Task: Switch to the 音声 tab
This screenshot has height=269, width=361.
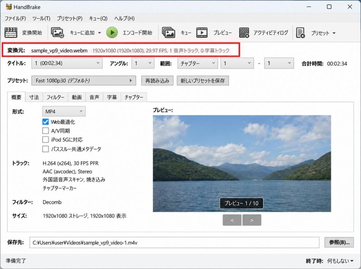Action: (94, 97)
